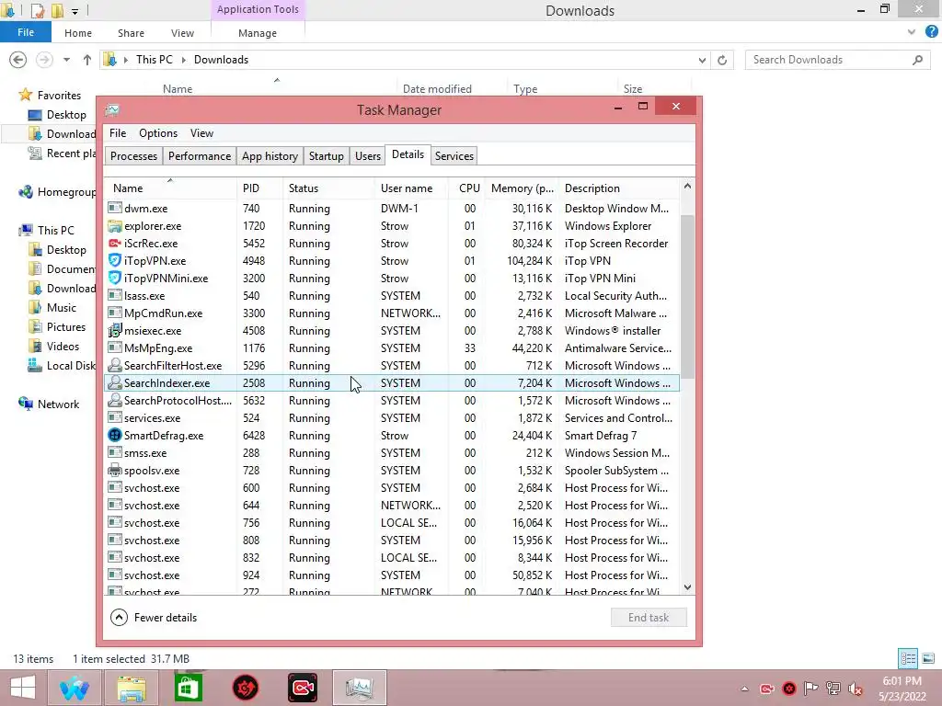Click the End task button
This screenshot has height=706, width=942.
click(x=649, y=617)
